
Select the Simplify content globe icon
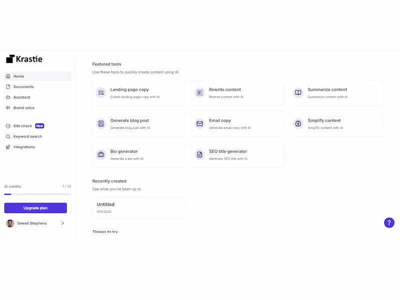click(298, 123)
